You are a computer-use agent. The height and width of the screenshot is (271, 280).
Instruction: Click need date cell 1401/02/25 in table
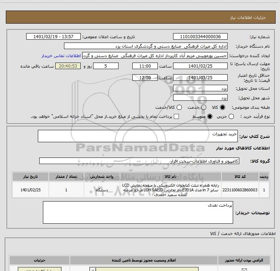pos(30,190)
